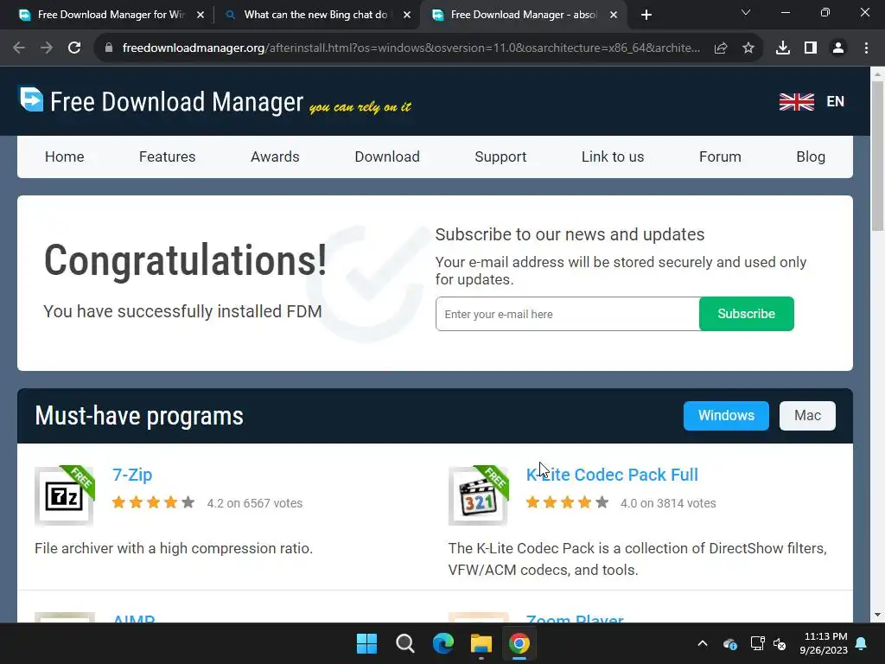Image resolution: width=885 pixels, height=664 pixels.
Task: Go back using the browser back arrow
Action: (19, 48)
